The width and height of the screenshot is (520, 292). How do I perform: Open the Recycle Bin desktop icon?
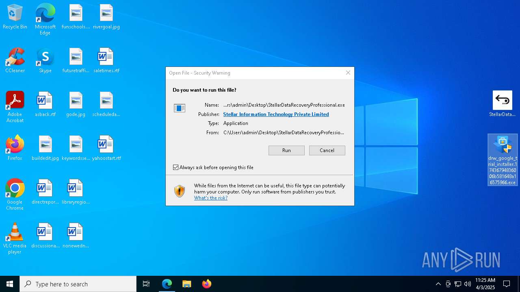click(x=15, y=17)
